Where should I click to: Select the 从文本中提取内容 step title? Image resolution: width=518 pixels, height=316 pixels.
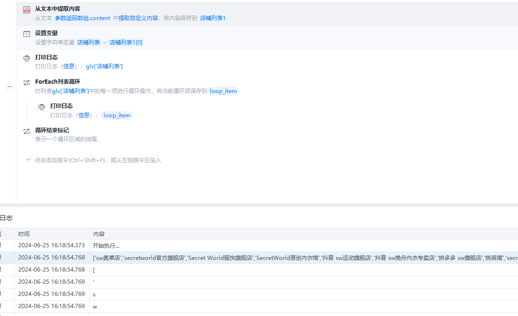[x=58, y=9]
